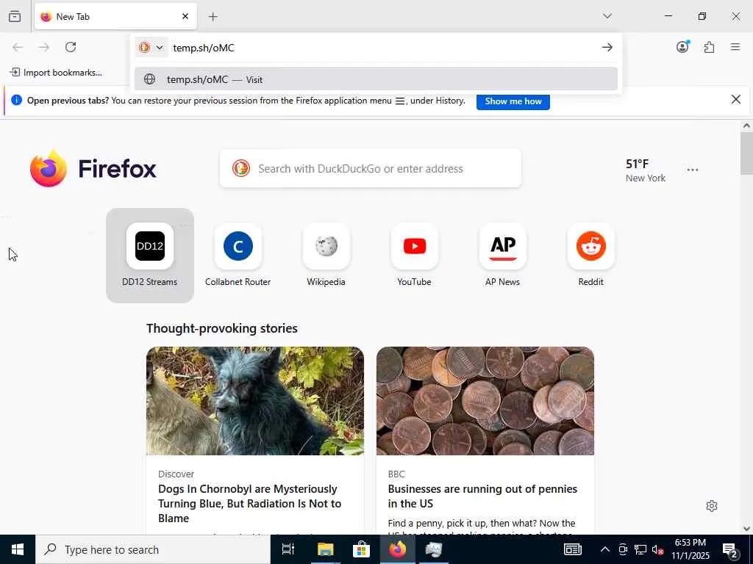
Task: Open the DD12 Streams shortcut
Action: coord(150,255)
